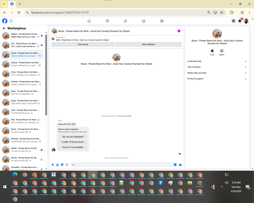Open the Gaming icon in top navigation
Image resolution: width=254 pixels, height=203 pixels.
[162, 21]
